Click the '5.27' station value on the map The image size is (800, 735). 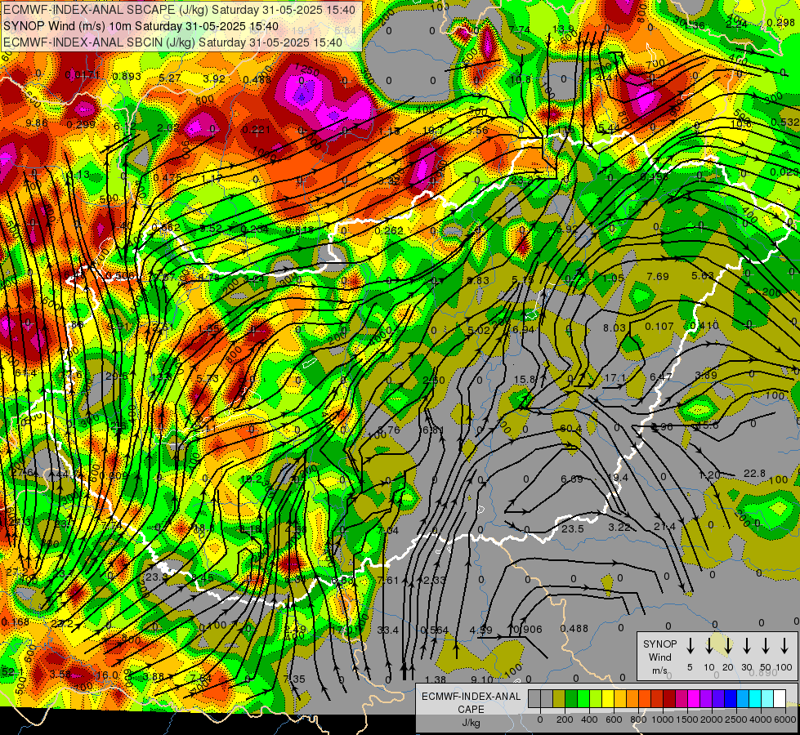(x=170, y=78)
